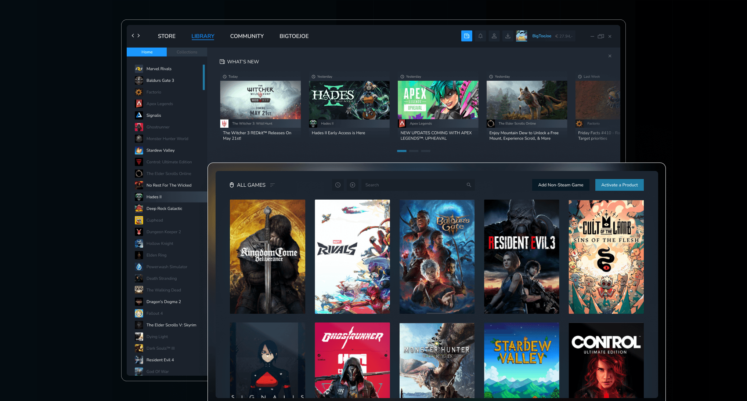Select No Rest For The Wicked in sidebar
This screenshot has width=747, height=401.
169,185
